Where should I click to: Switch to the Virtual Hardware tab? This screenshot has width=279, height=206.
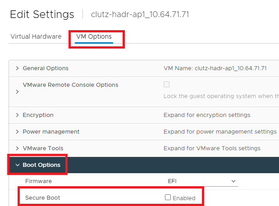(36, 36)
